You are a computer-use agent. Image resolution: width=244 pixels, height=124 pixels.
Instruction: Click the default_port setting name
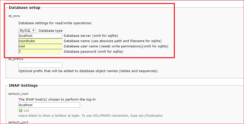click(18, 122)
